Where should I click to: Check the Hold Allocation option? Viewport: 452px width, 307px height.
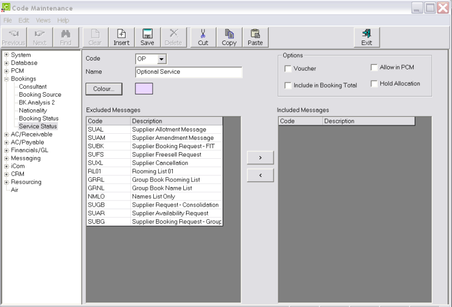[x=374, y=84]
